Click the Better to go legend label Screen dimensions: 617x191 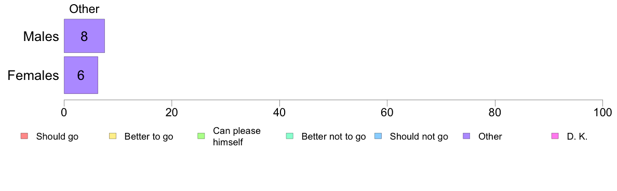point(149,137)
